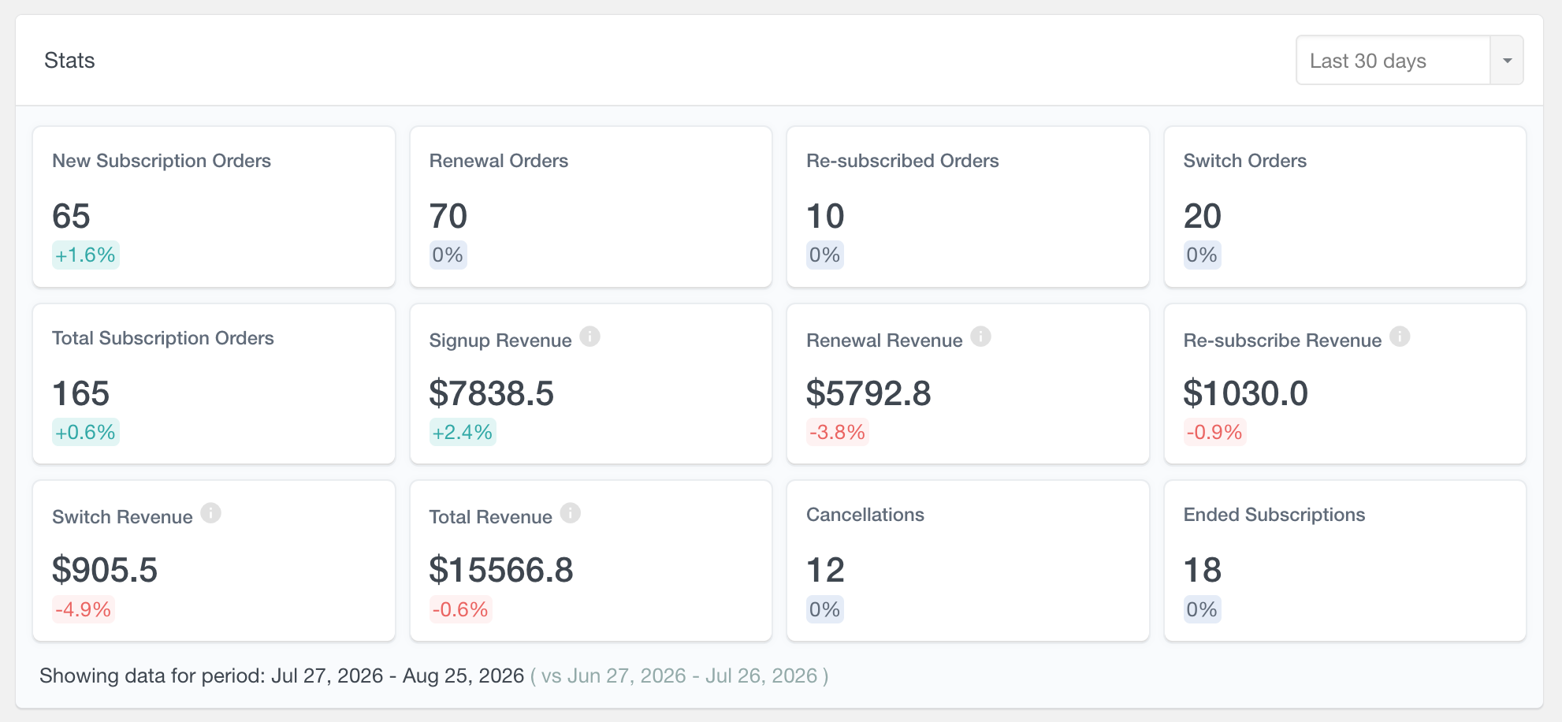Click the -3.8% badge under Renewal Revenue
The image size is (1562, 722).
click(x=838, y=432)
